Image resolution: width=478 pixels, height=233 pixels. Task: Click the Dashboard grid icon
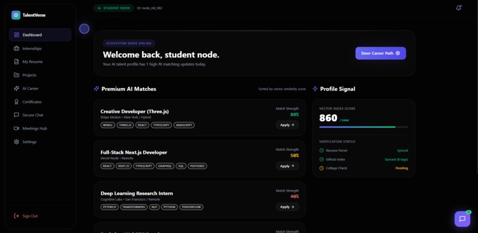tap(17, 35)
